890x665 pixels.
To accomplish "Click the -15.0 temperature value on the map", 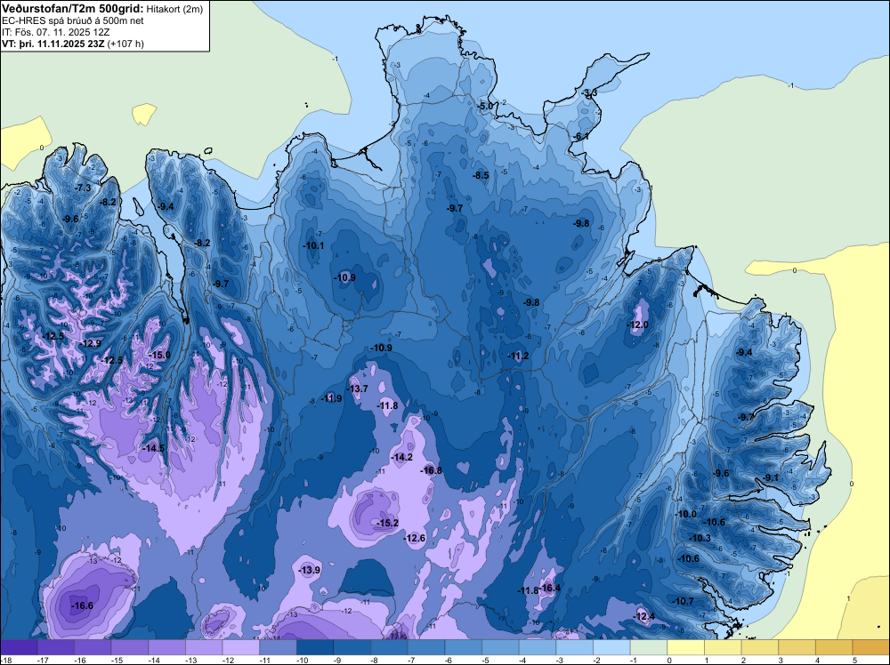I will point(159,355).
